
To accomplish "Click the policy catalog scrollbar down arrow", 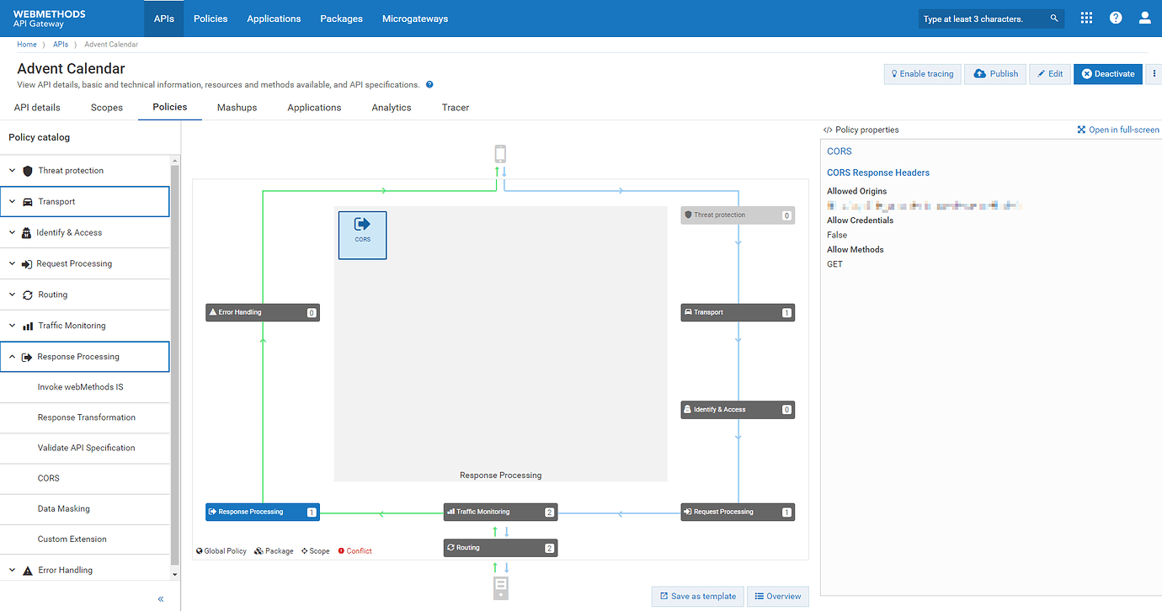I will tap(175, 575).
